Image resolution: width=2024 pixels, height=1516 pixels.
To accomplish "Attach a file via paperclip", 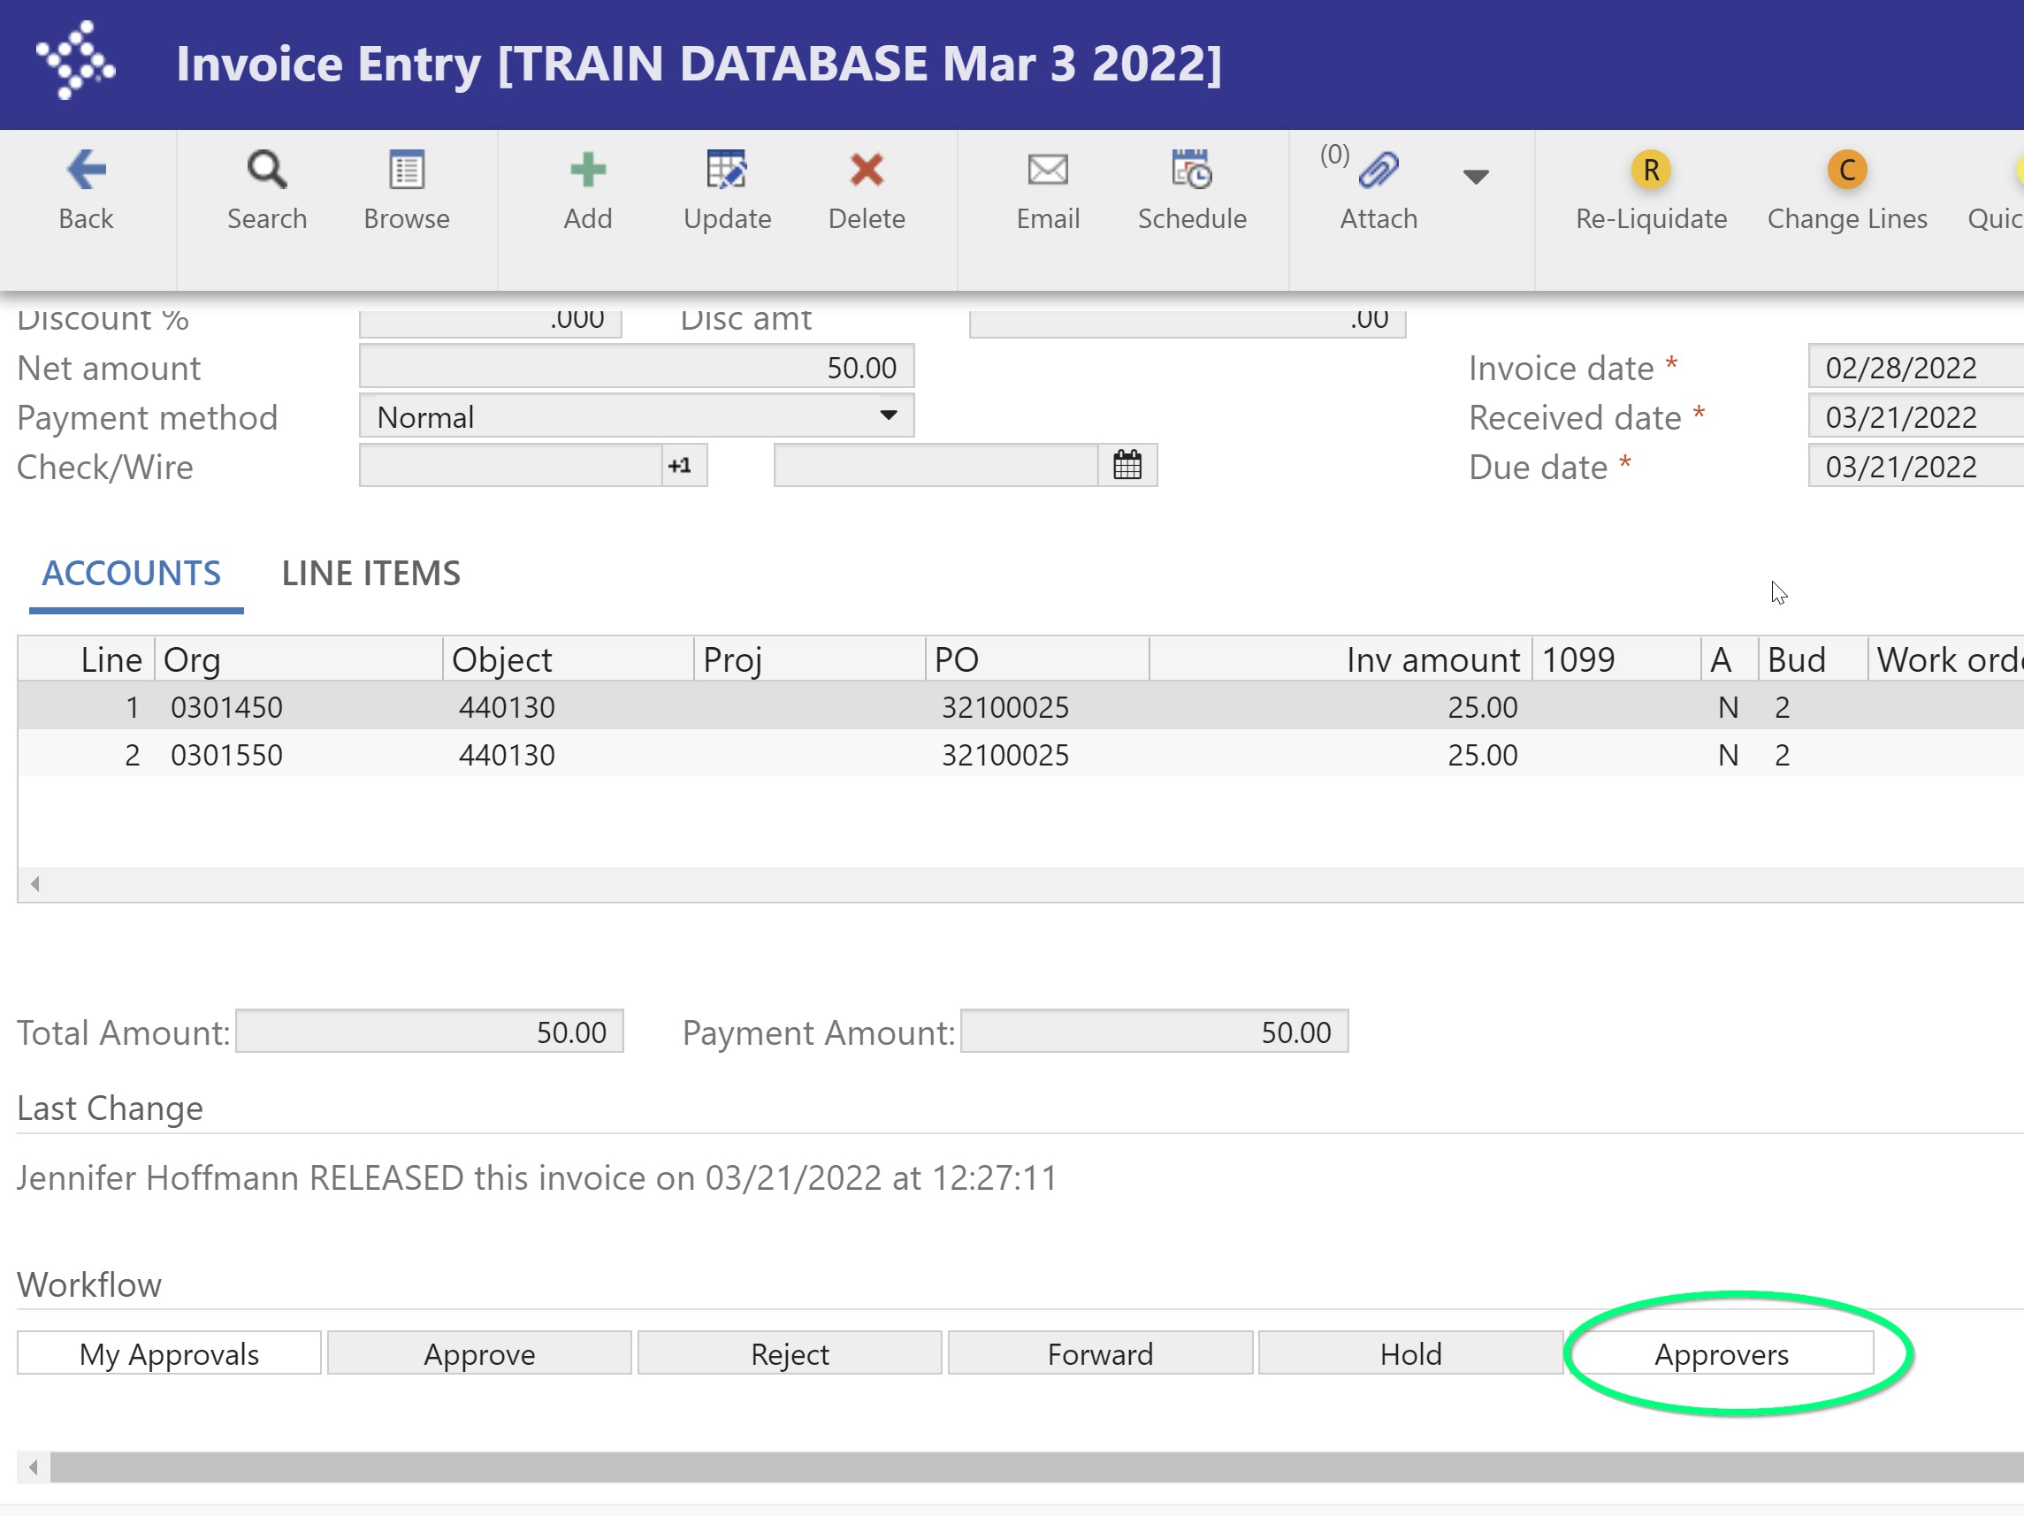I will pyautogui.click(x=1378, y=171).
